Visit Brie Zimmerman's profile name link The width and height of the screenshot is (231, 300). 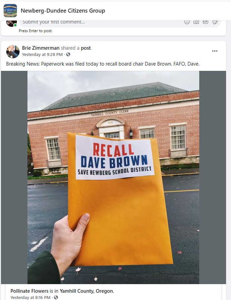(x=41, y=48)
